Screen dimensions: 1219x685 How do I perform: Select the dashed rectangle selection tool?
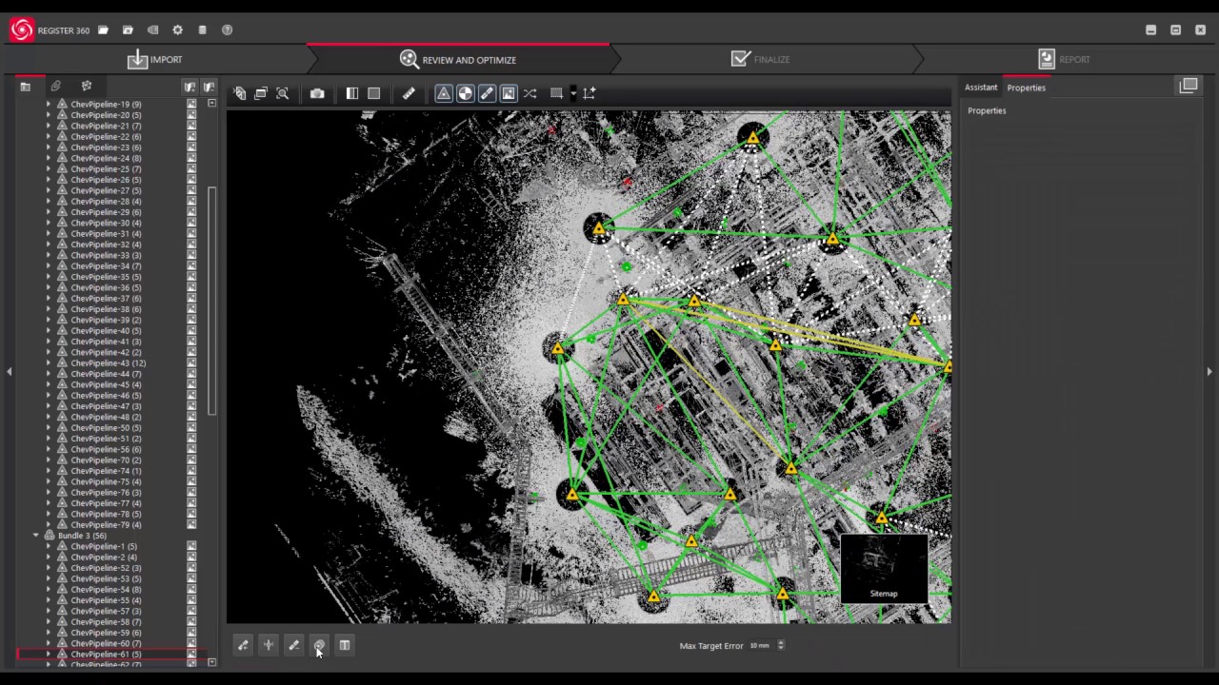point(556,93)
